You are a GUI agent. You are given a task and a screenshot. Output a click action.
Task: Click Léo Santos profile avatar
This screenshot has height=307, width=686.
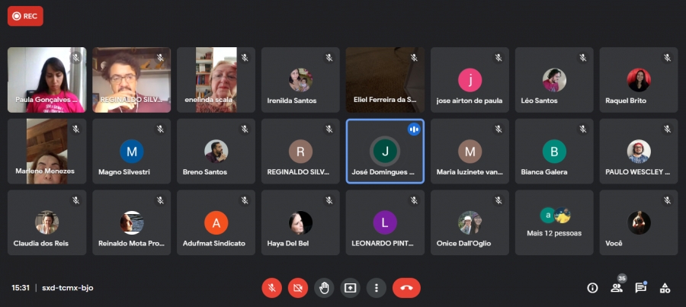[554, 80]
